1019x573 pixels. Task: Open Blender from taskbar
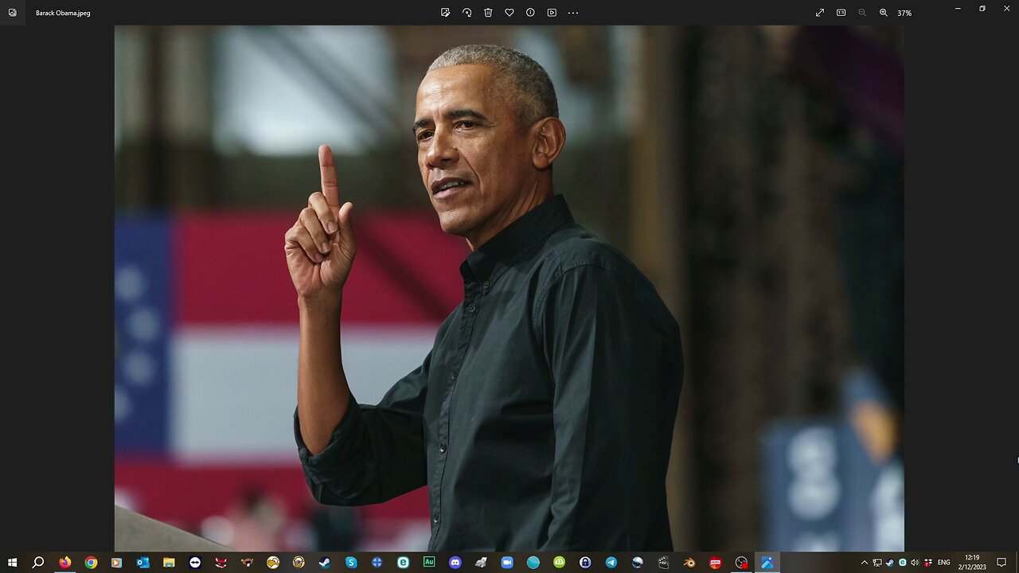pyautogui.click(x=689, y=563)
